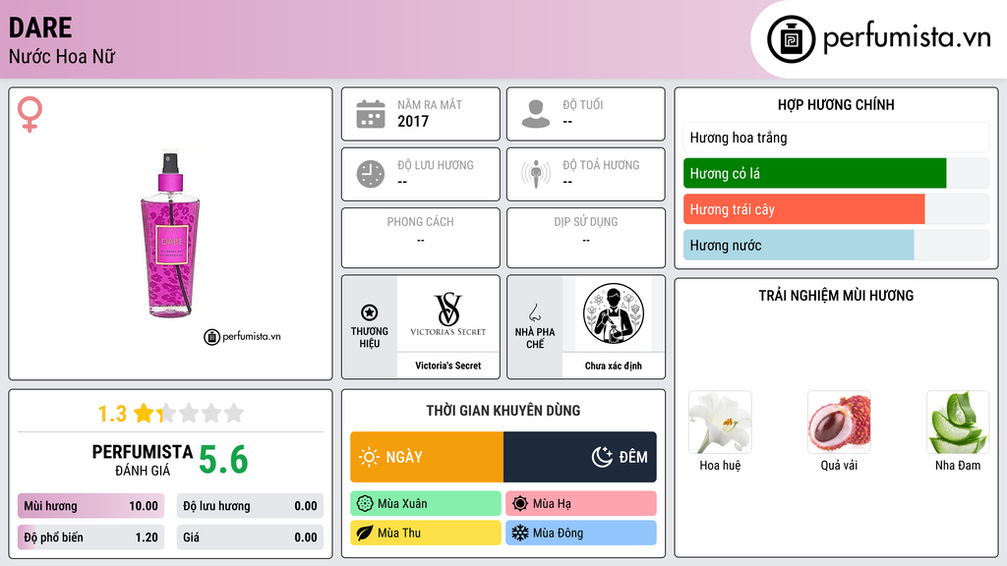Click the DARE product title

[x=40, y=28]
